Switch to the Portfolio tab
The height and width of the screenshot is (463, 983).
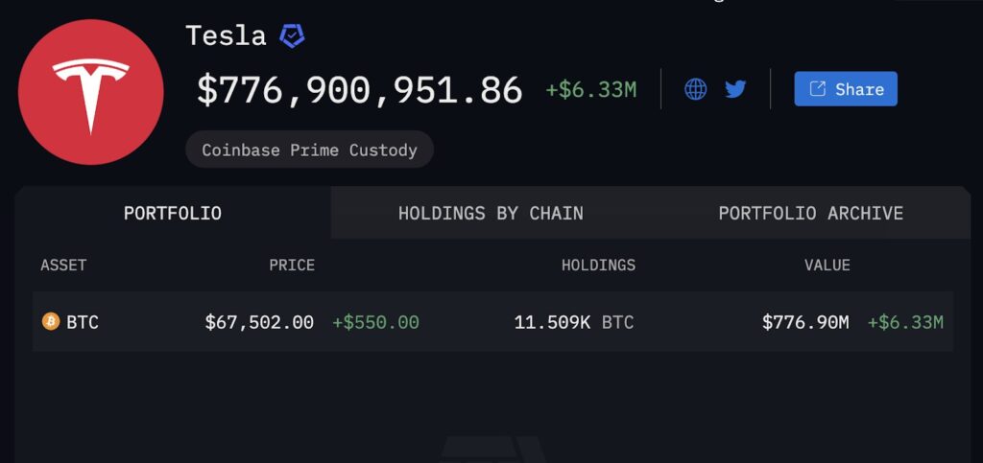[173, 213]
